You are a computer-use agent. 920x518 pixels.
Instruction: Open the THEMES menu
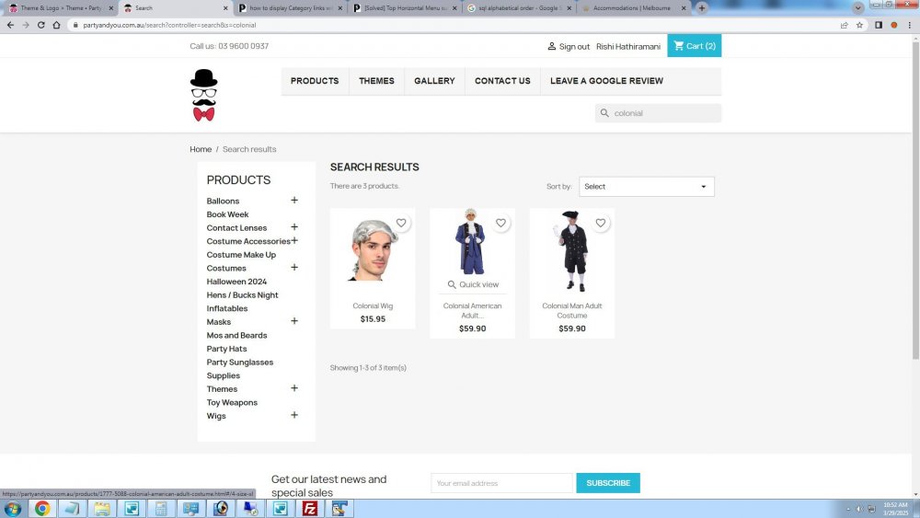376,81
